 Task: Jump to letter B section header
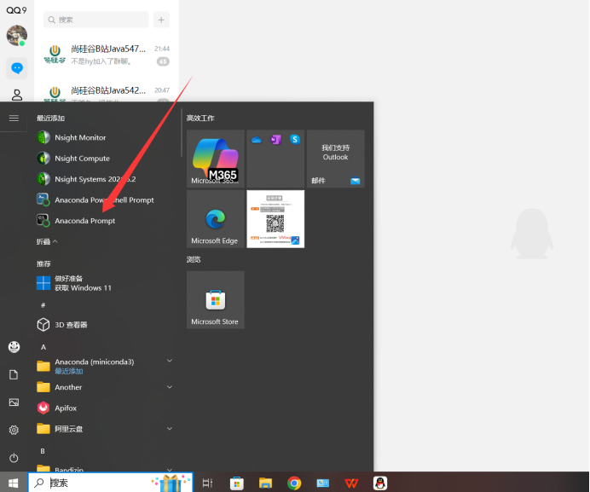43,451
